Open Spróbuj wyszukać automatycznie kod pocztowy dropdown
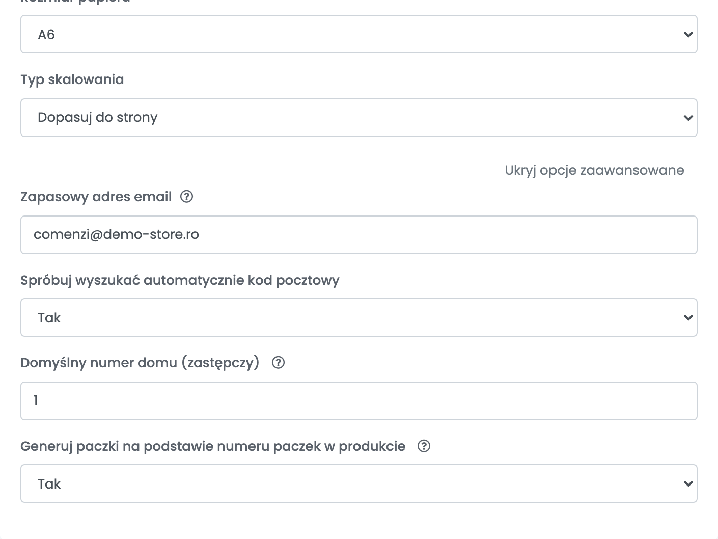 (x=359, y=317)
